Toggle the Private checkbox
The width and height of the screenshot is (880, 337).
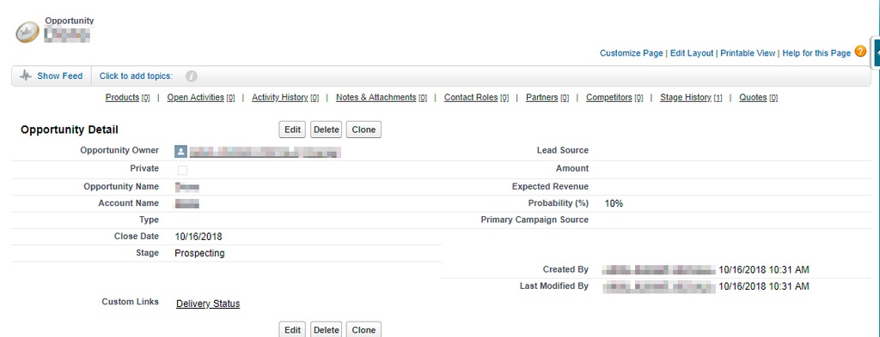coord(182,170)
